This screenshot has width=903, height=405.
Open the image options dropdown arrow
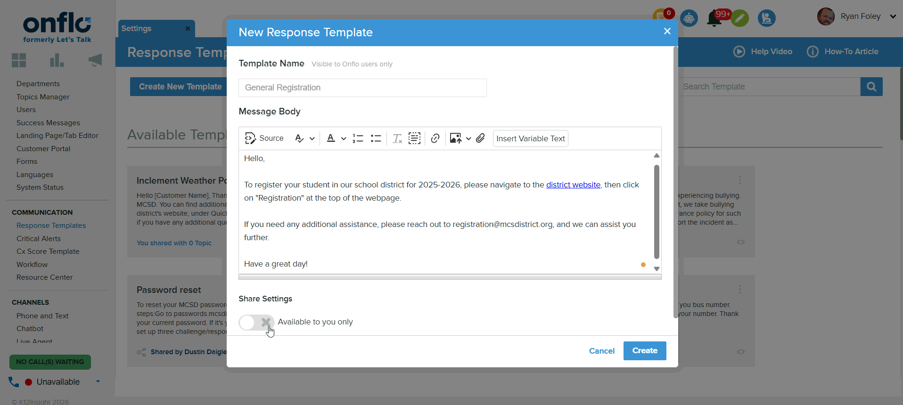(x=468, y=138)
